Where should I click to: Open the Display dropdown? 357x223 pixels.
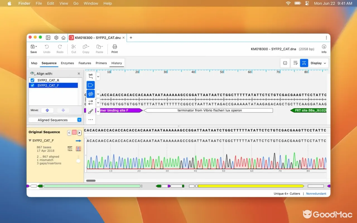coord(319,63)
